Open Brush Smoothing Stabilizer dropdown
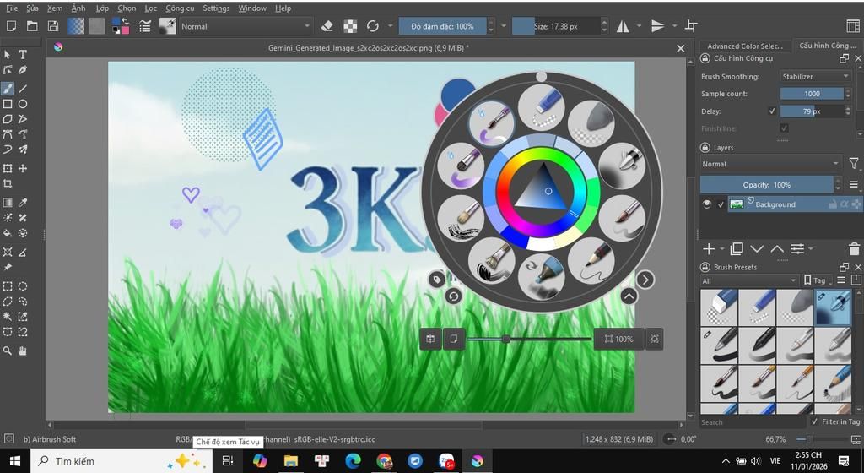 coord(816,77)
